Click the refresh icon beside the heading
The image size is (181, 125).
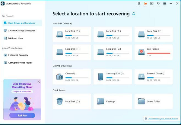(x=134, y=14)
